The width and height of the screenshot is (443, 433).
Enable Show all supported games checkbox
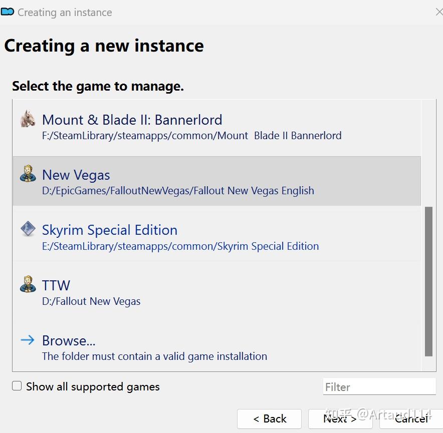[x=17, y=386]
